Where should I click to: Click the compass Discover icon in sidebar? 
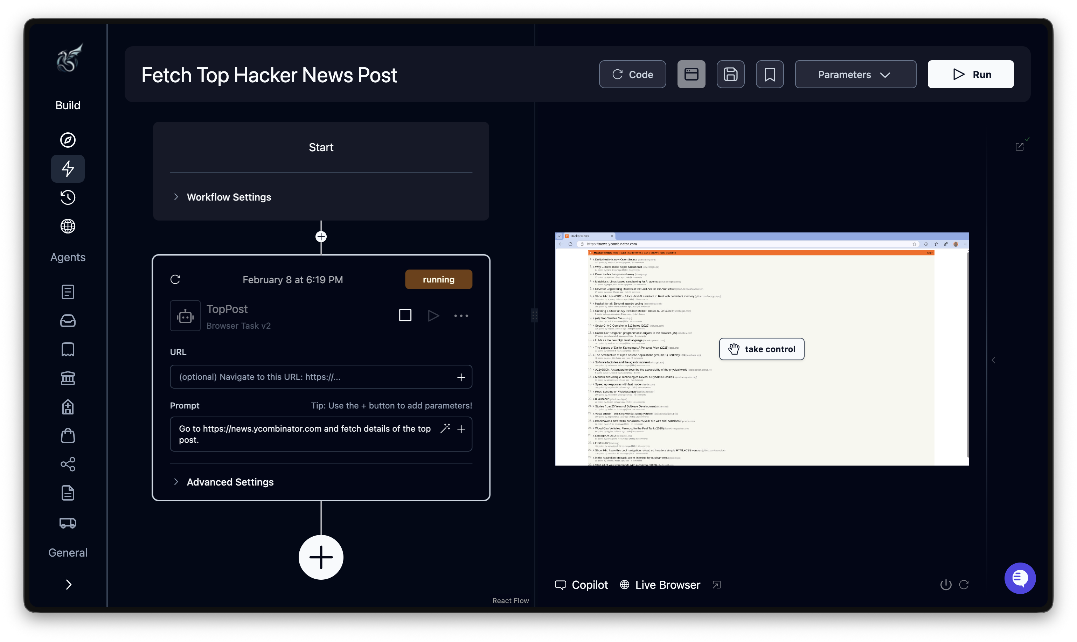point(68,140)
